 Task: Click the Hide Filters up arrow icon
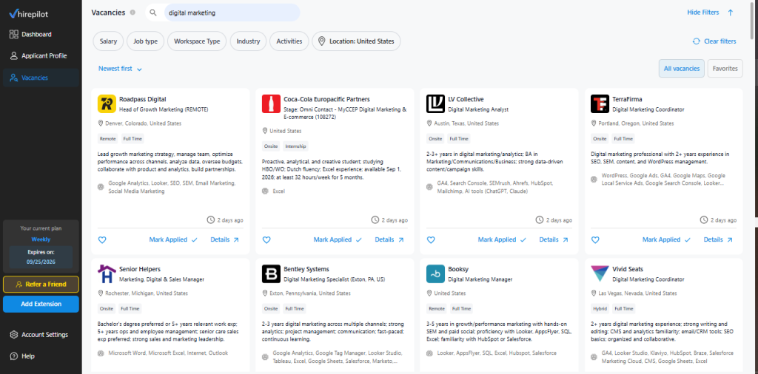click(730, 13)
